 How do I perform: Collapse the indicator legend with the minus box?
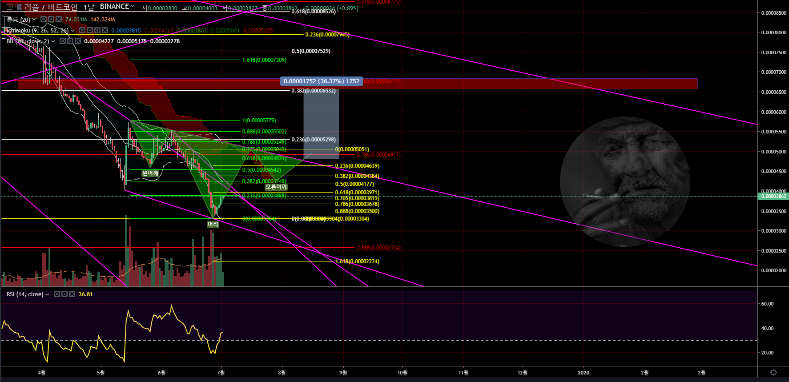coord(9,7)
